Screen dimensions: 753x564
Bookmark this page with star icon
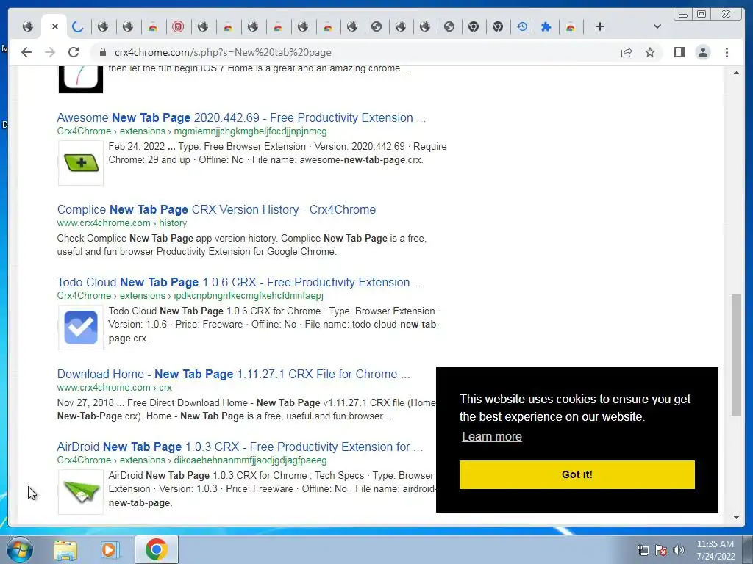(650, 52)
